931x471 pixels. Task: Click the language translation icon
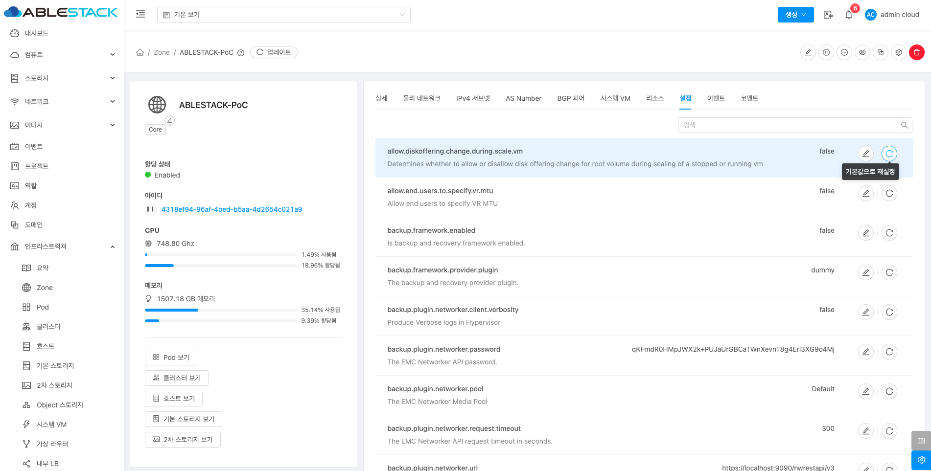(828, 15)
